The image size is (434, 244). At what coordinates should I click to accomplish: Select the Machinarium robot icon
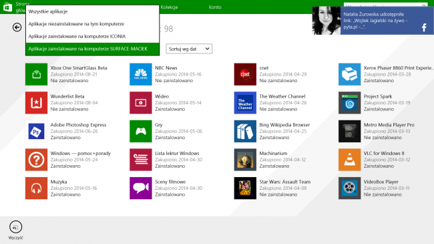245,160
